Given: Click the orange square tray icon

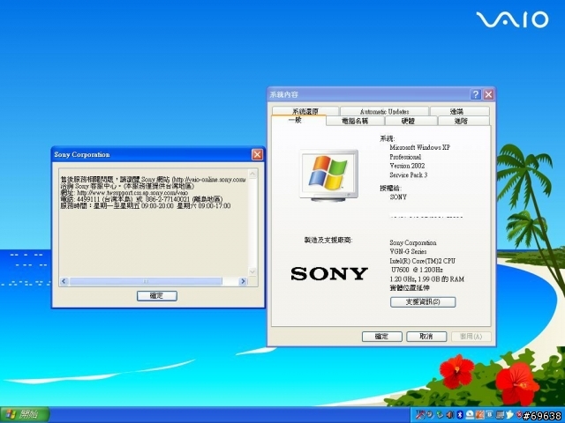Looking at the screenshot, I should [480, 415].
